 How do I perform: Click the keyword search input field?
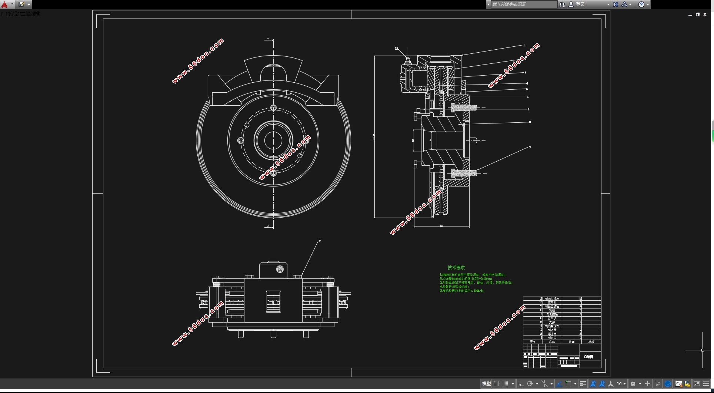[523, 4]
